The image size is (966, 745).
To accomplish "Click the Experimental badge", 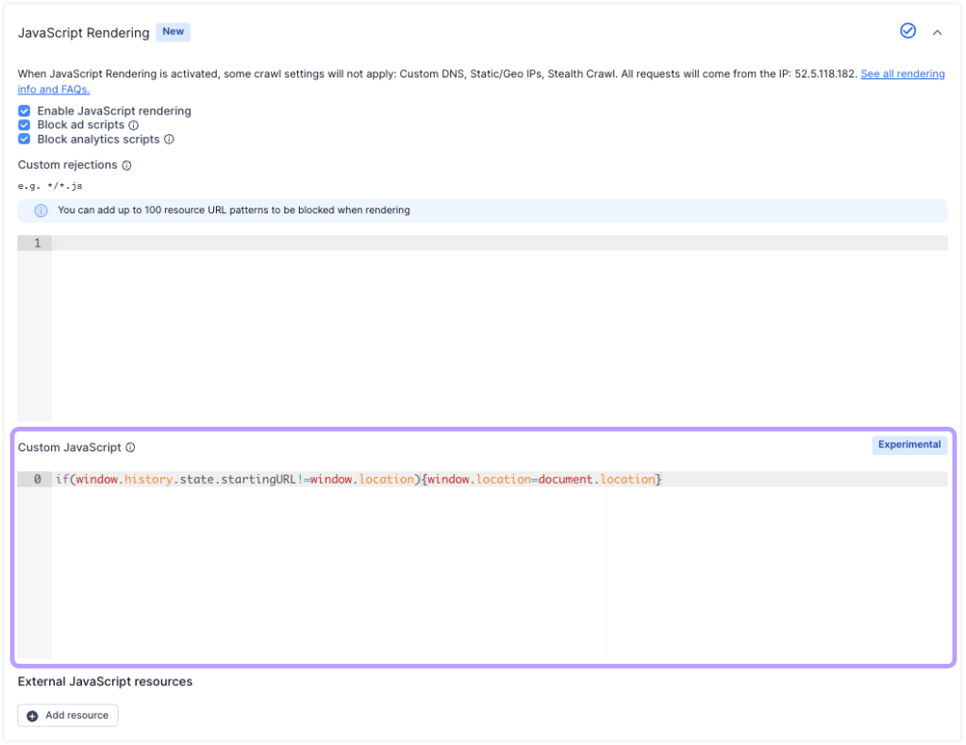I will (908, 445).
